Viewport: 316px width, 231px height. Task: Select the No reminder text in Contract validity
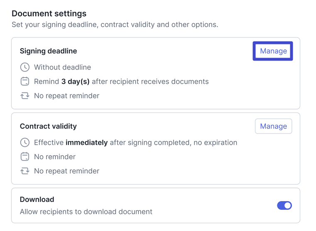pyautogui.click(x=55, y=157)
